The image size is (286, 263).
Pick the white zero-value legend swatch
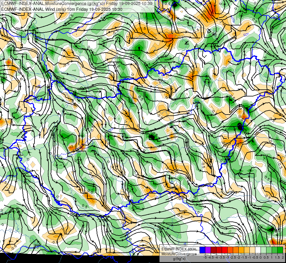(258, 250)
